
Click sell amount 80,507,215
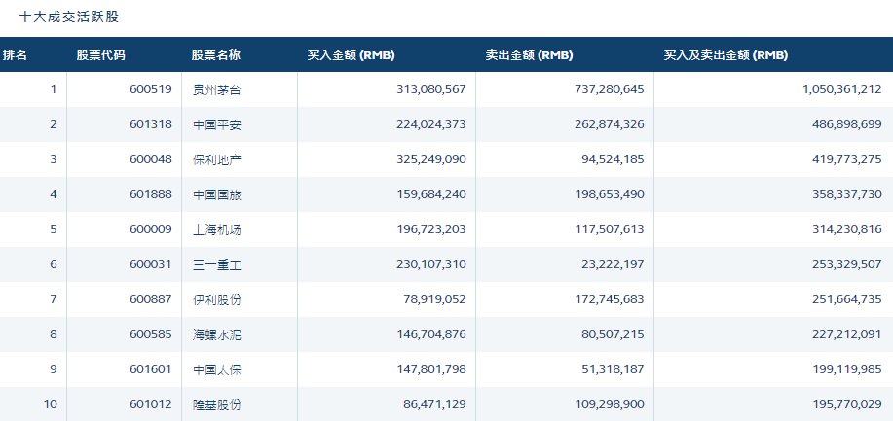point(614,334)
